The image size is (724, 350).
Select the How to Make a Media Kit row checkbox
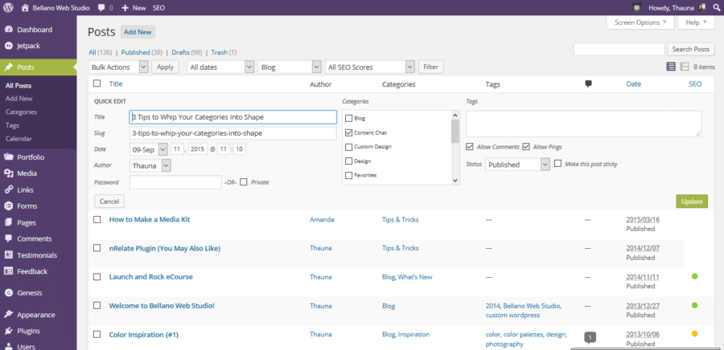pos(97,220)
